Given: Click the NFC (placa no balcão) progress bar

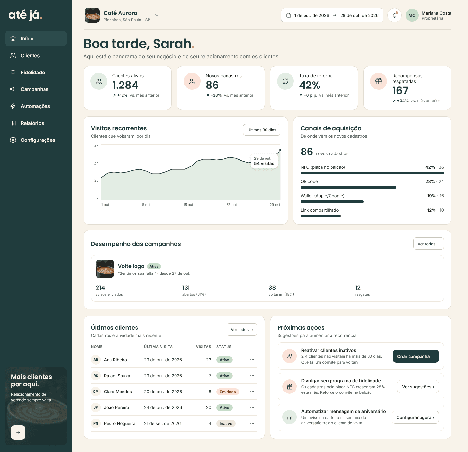Looking at the screenshot, I should (x=372, y=173).
